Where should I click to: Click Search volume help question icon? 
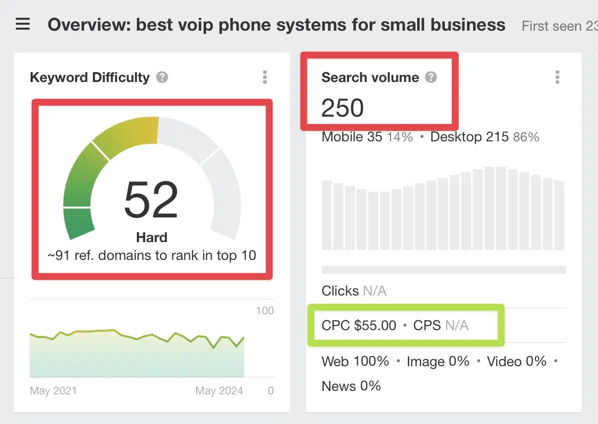[431, 78]
